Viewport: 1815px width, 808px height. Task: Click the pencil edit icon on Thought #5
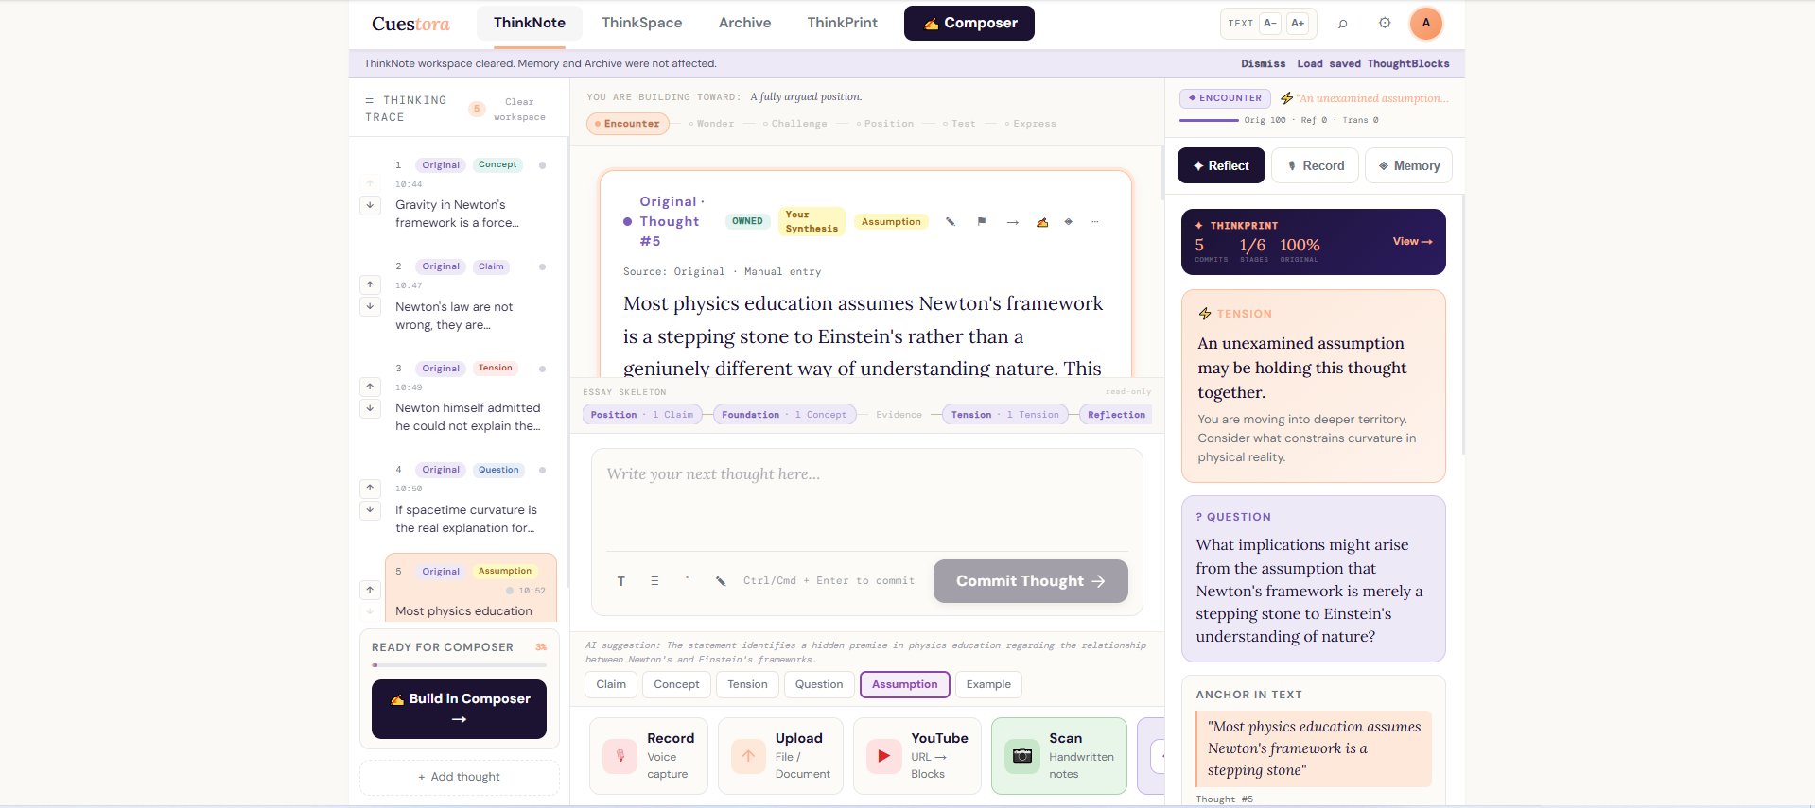951,221
